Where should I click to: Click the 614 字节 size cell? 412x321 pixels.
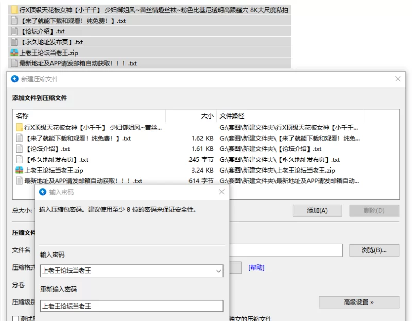click(201, 181)
